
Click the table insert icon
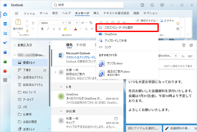click(178, 29)
